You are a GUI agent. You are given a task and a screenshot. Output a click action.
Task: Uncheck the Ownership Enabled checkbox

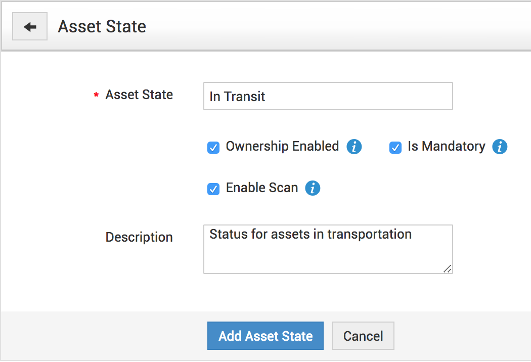[213, 148]
